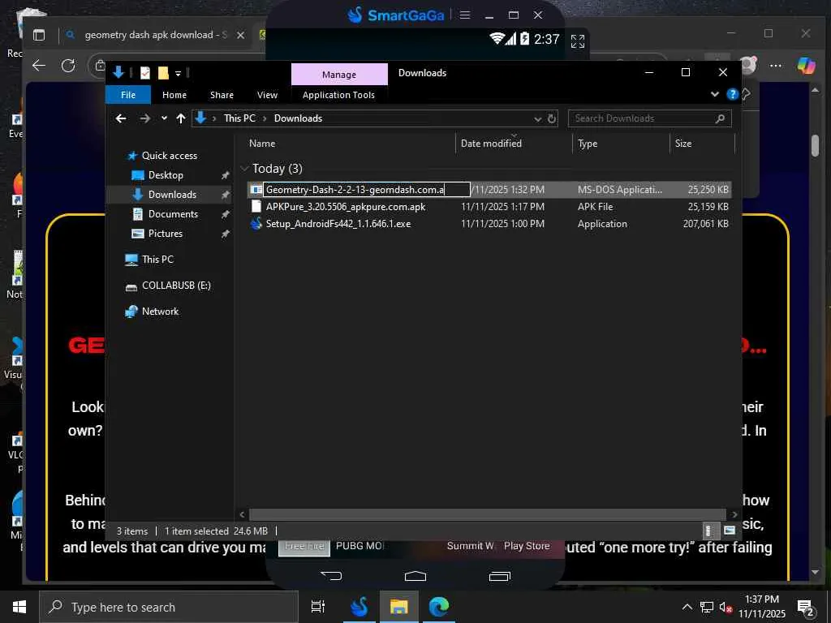Select COLLABUSB (E:) drive
Image resolution: width=831 pixels, height=623 pixels.
point(176,286)
